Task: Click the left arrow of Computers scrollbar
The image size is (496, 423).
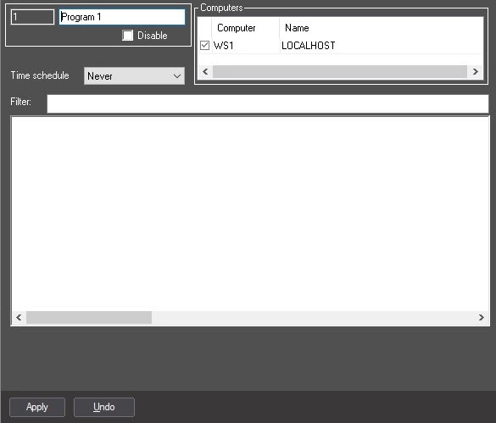Action: (205, 71)
